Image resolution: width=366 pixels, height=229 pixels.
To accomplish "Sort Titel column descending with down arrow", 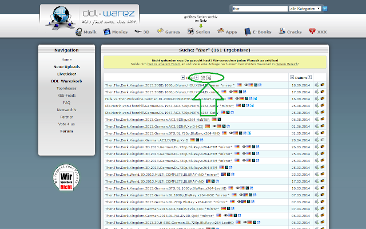I will pyautogui.click(x=182, y=78).
